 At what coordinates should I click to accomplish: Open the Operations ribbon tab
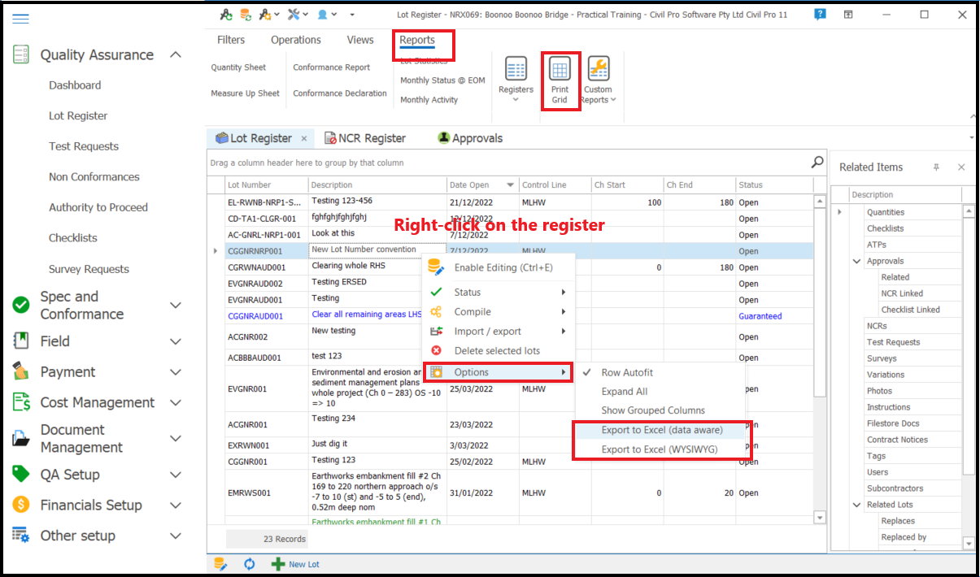pyautogui.click(x=295, y=39)
